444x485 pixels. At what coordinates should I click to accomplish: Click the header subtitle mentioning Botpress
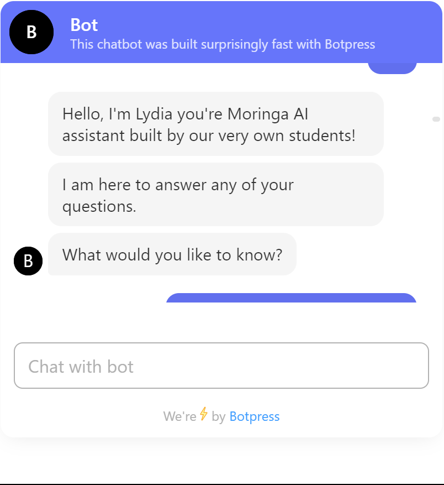[x=223, y=44]
